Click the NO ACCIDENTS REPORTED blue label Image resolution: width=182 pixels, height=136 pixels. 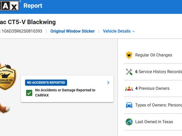pos(46,82)
